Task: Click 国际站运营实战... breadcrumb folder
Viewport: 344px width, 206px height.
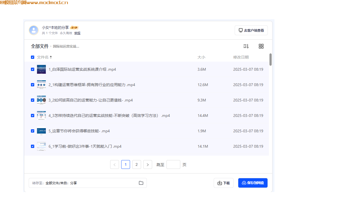Action: [x=66, y=46]
